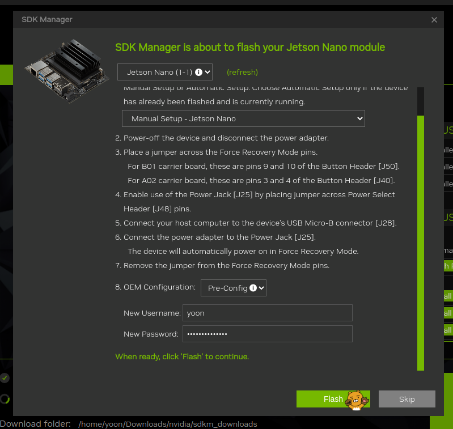Screen dimensions: 453x429
Task: Click the Kakao bear sticker on Flash button
Action: click(x=357, y=400)
